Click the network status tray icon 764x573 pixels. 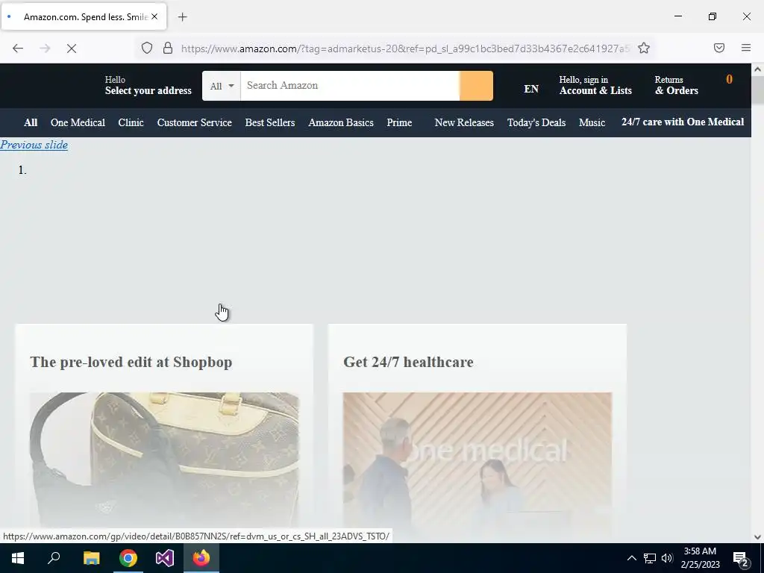pos(650,558)
